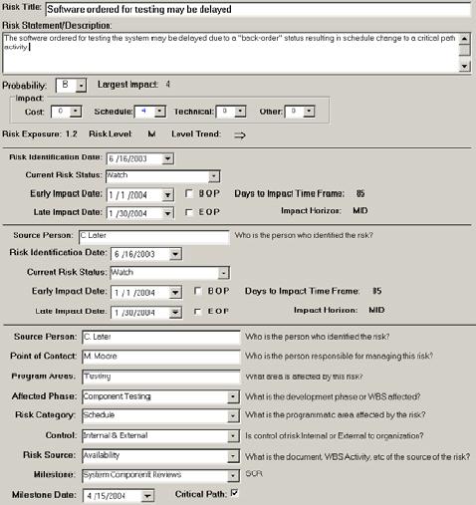Click inside the Risk Statement/Description text area
The image size is (476, 505).
pyautogui.click(x=231, y=53)
